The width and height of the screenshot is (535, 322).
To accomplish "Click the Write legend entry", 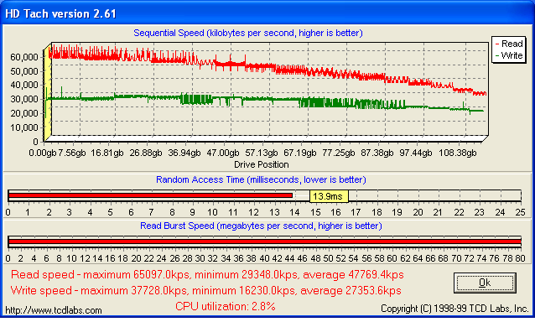I will click(x=509, y=55).
